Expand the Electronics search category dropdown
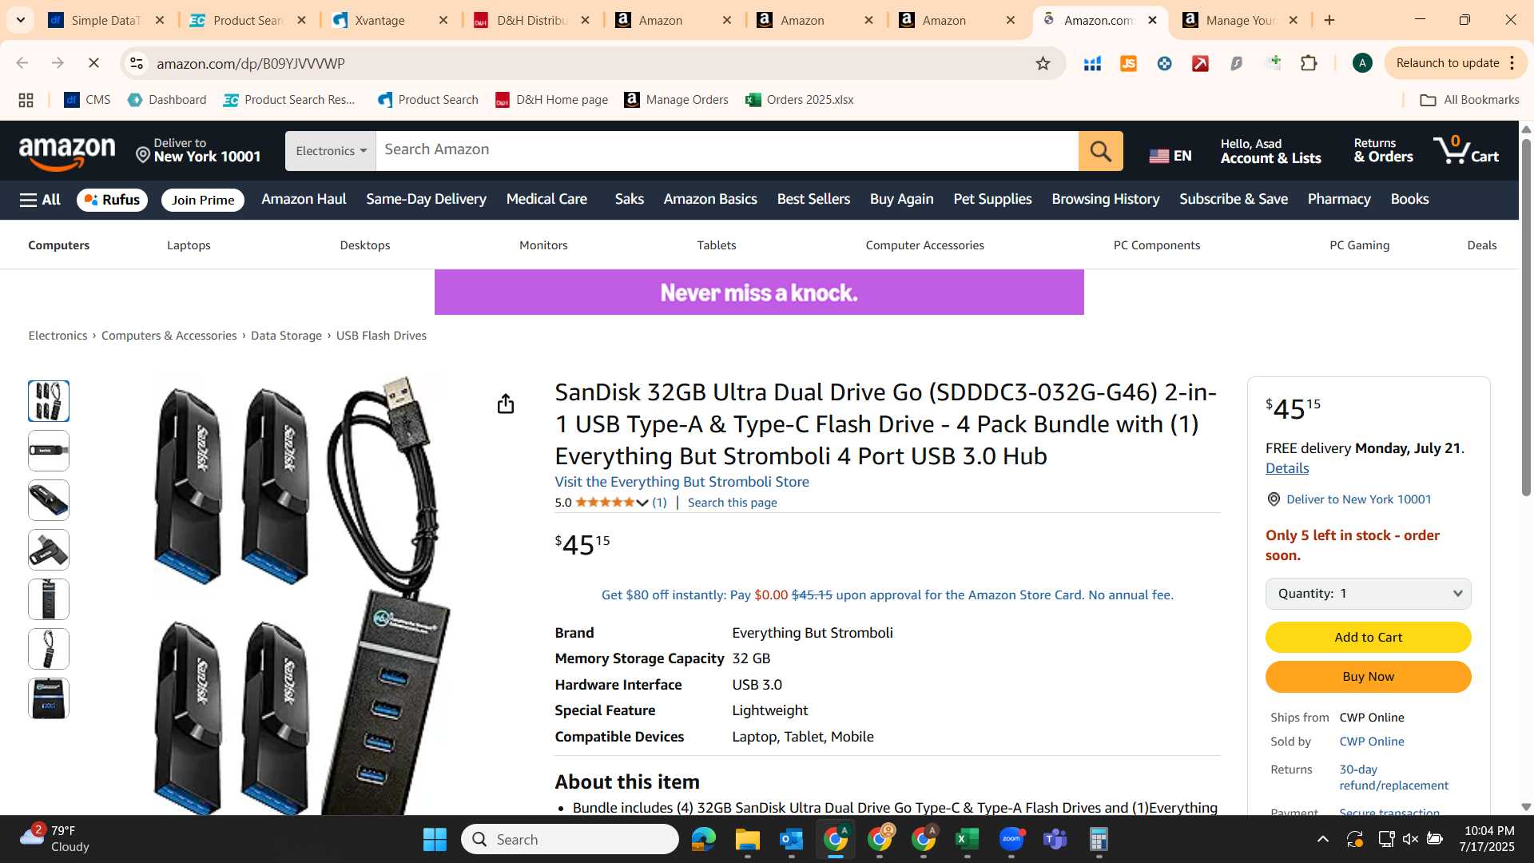 (331, 151)
